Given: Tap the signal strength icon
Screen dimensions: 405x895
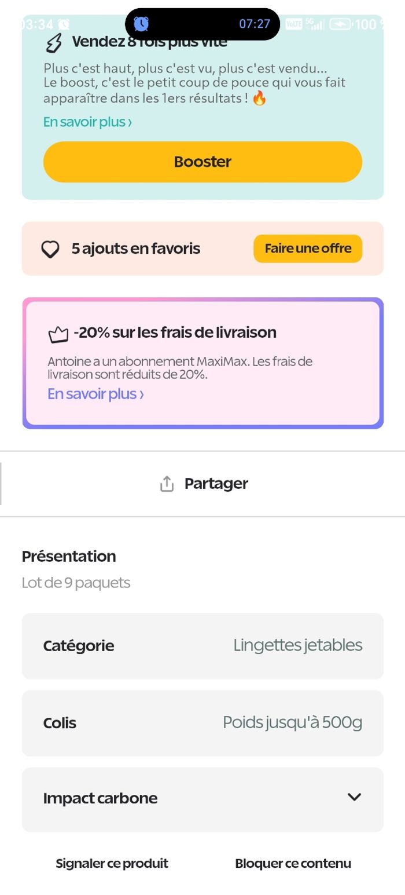Looking at the screenshot, I should click(315, 24).
